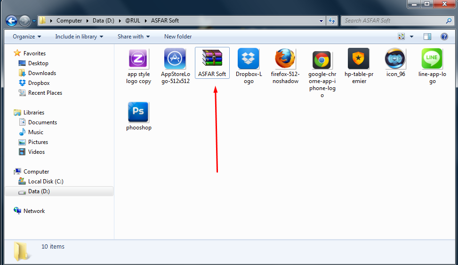This screenshot has width=458, height=265.
Task: Create a New folder
Action: [178, 37]
